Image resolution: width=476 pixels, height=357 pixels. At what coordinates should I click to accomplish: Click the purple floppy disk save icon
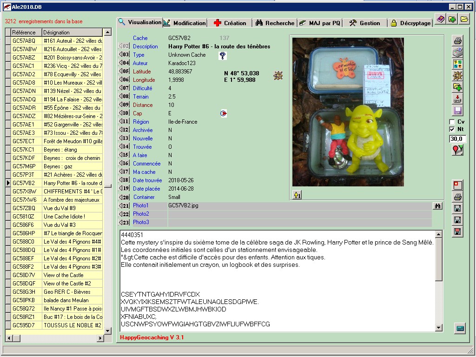(x=457, y=111)
